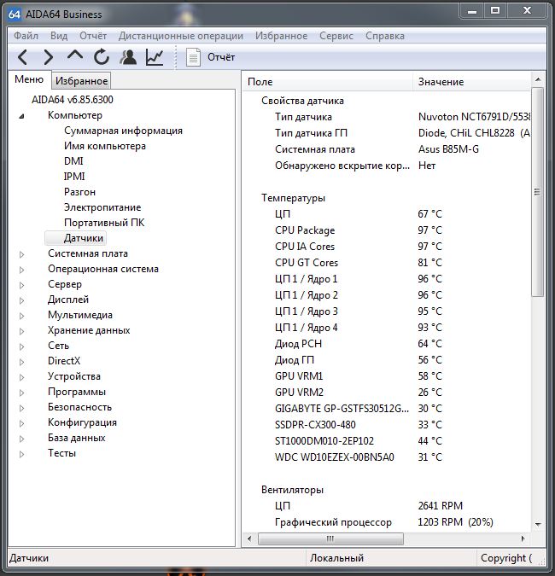The height and width of the screenshot is (576, 555).
Task: Select the CPU IA Cores row
Action: click(386, 247)
